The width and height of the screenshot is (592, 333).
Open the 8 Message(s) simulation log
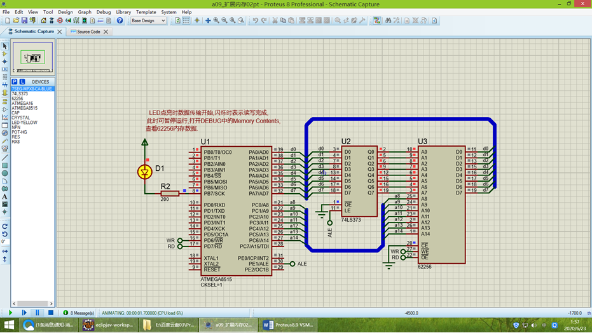79,313
